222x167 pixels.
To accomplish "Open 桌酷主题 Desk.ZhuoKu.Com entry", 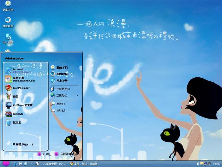I will click(x=20, y=79).
